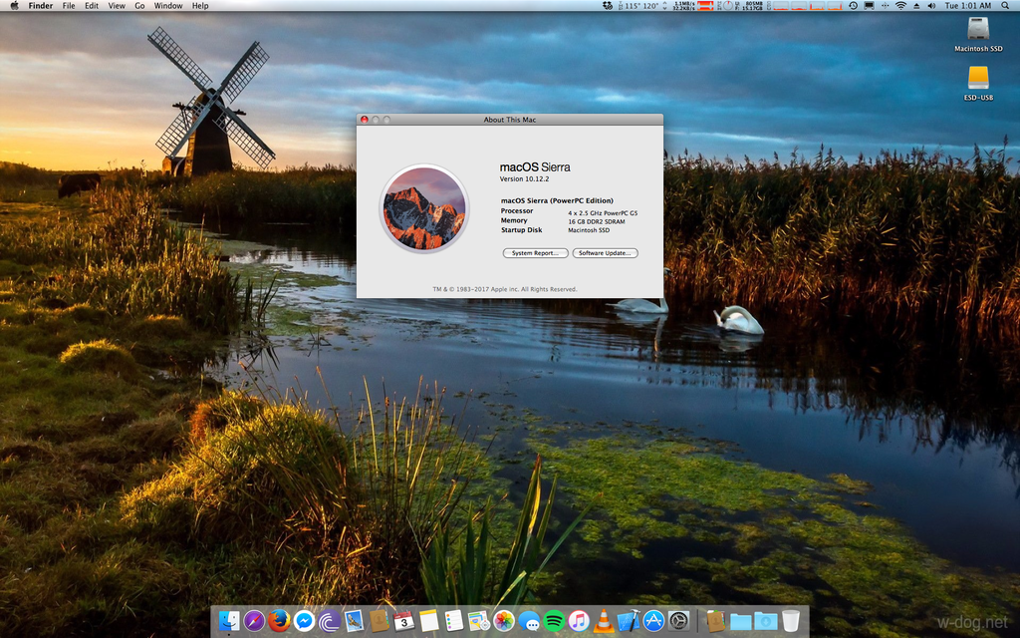The image size is (1020, 638).
Task: Click the Version 10.12.2 text
Action: pyautogui.click(x=524, y=179)
